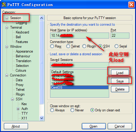
Task: Open Proxy settings
Action: pos(20,85)
